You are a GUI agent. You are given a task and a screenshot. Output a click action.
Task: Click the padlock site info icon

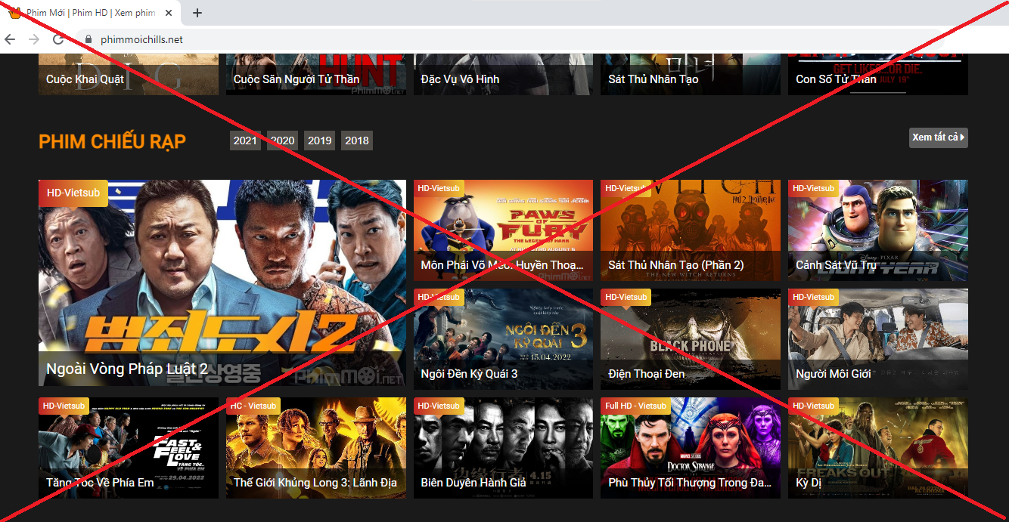pyautogui.click(x=88, y=39)
